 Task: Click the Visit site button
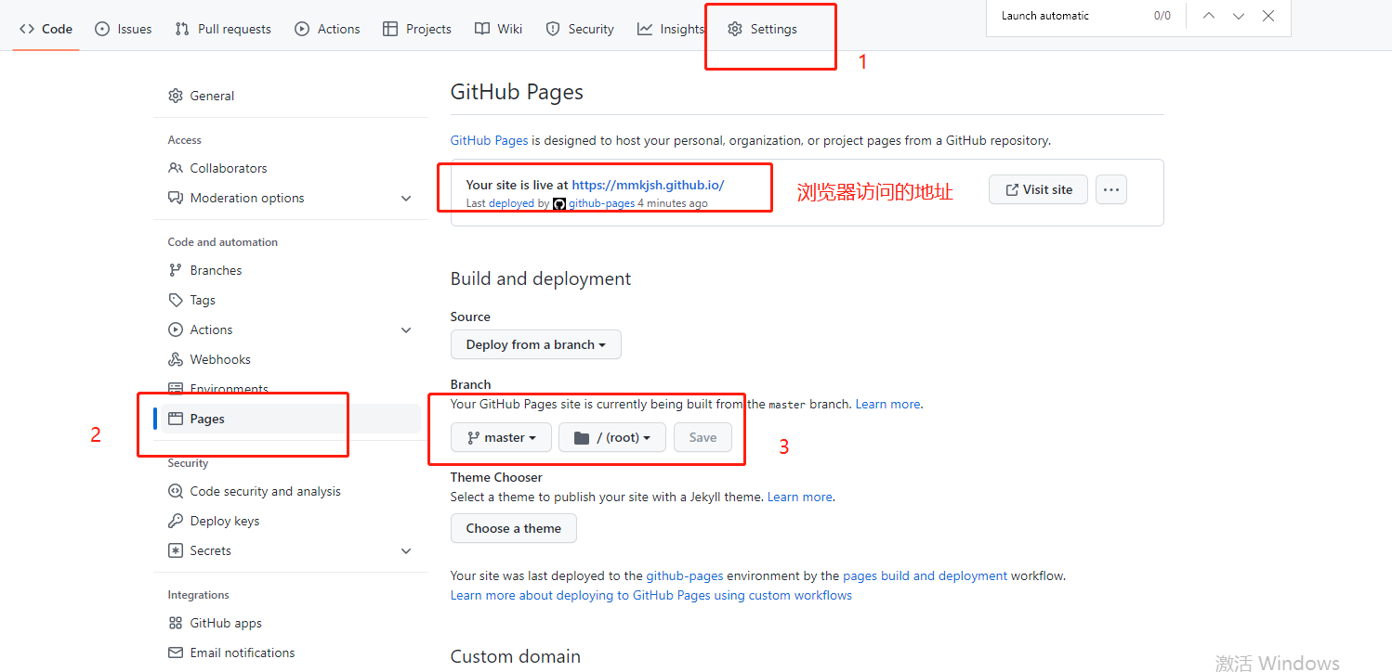pos(1038,189)
